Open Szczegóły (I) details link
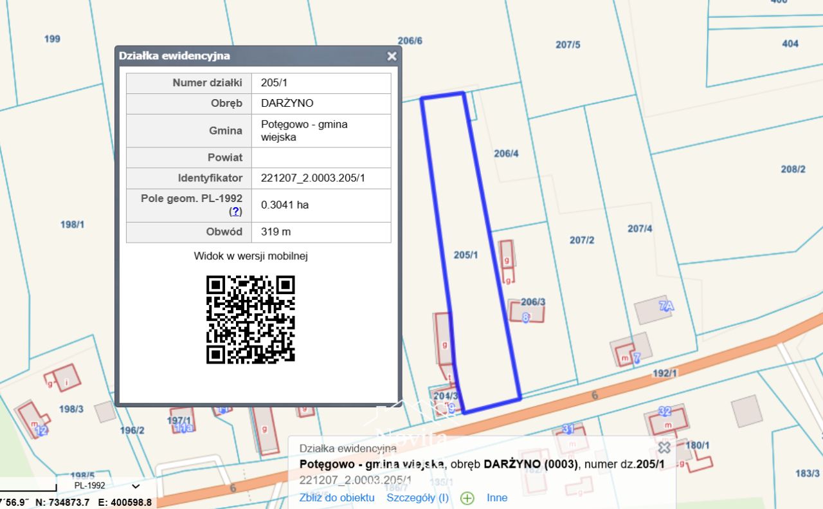Viewport: 823px width, 509px height. tap(418, 497)
